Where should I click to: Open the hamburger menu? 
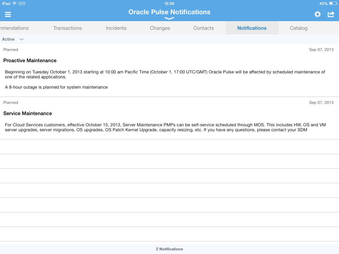8,14
